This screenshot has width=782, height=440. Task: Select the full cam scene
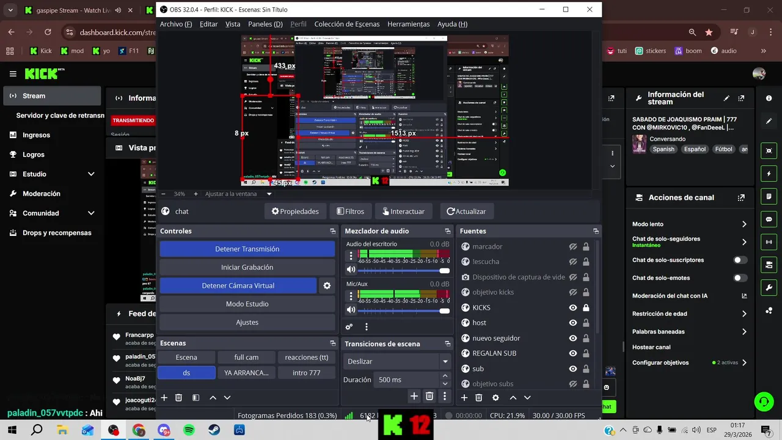pyautogui.click(x=246, y=358)
